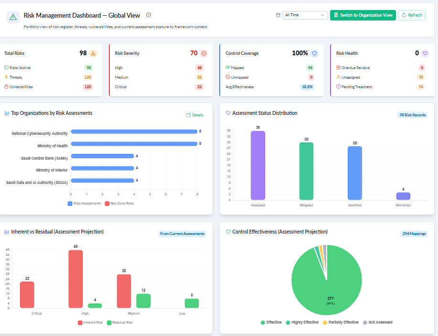Click the Saudi Data and AI Authority bar
Viewport: 438px width, 336px height.
(103, 181)
